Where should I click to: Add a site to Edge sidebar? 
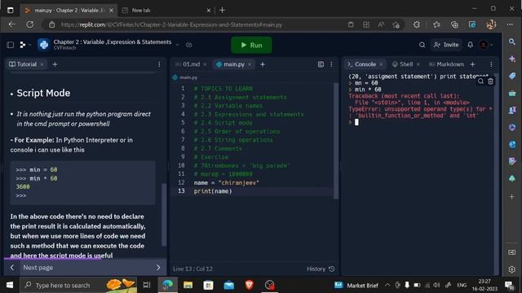coord(512,197)
